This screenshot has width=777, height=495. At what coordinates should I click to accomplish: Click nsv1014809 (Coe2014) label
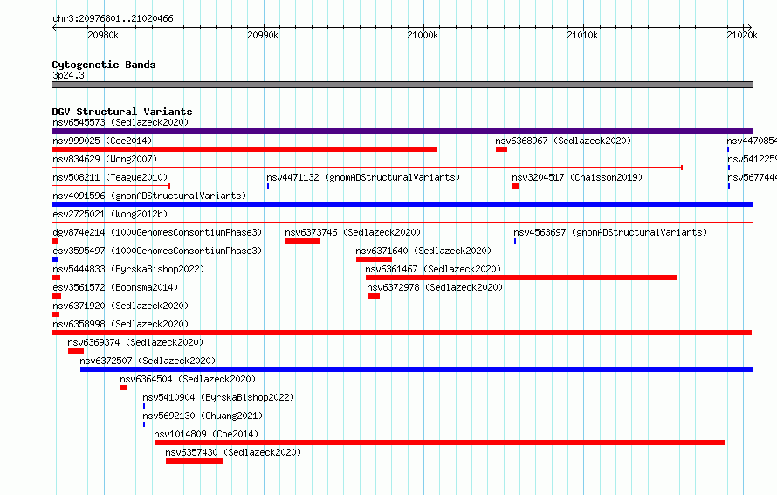click(206, 434)
